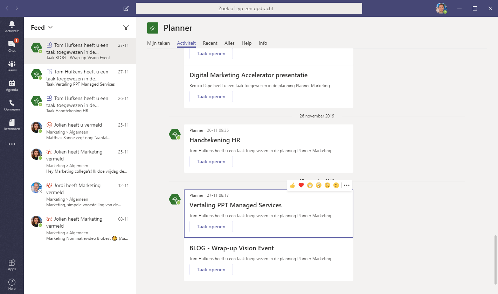Open feed item Taak Handtekening HR
The image size is (498, 294).
[80, 104]
